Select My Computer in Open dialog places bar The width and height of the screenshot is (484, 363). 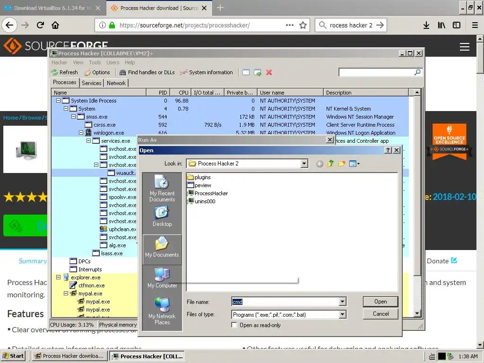coord(162,277)
